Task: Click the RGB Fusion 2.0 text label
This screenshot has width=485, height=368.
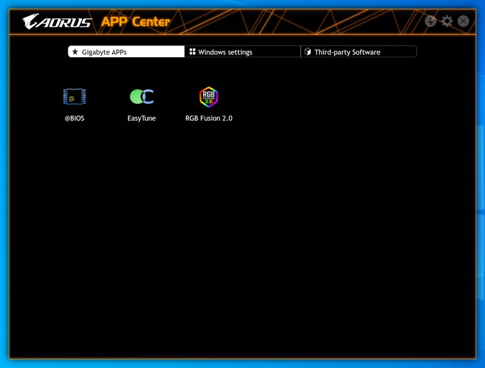Action: (x=209, y=118)
